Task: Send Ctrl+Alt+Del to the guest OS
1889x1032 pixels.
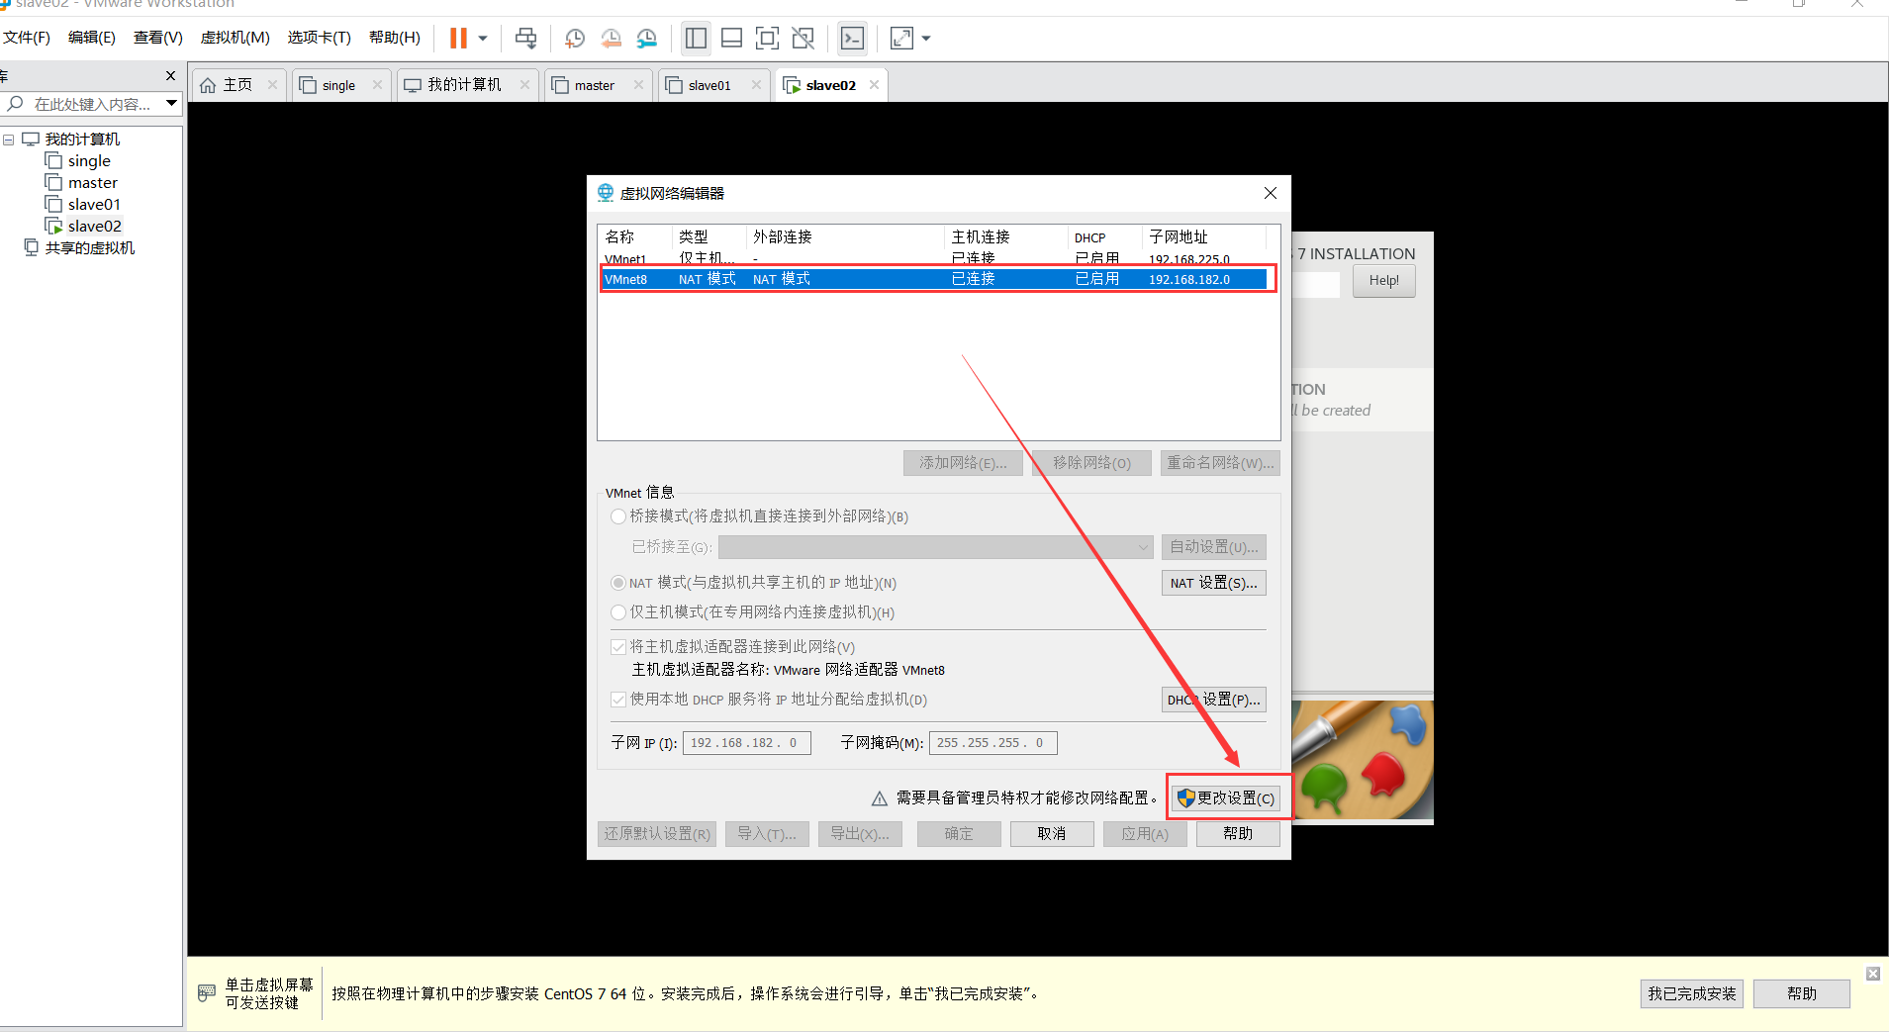Action: pyautogui.click(x=525, y=38)
